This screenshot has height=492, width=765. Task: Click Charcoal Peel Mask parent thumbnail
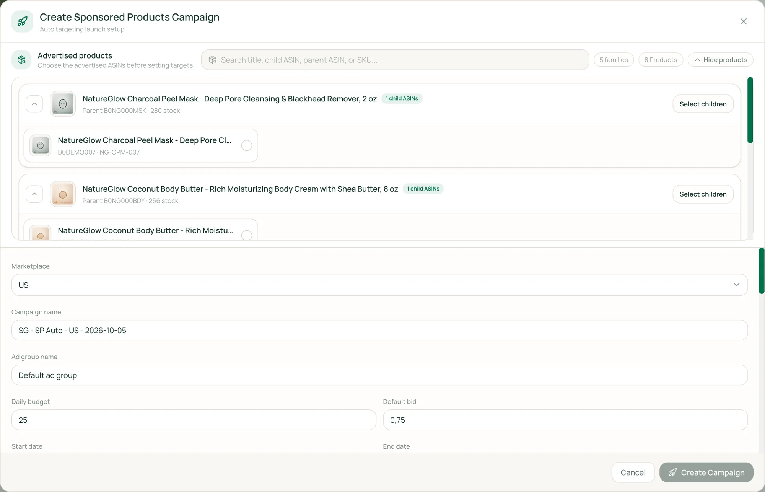coord(63,104)
